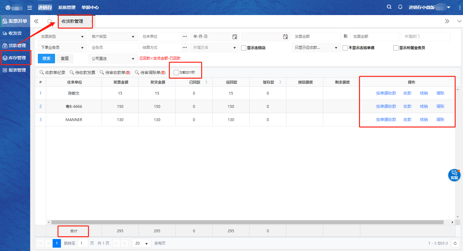Check the 显示所属业务员 checkbox

[396, 48]
